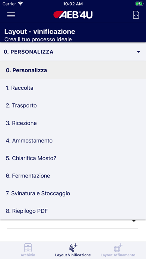Open 8. Riepilogo PDF option
The height and width of the screenshot is (259, 146).
tap(73, 211)
